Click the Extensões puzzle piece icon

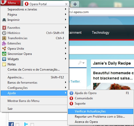pos(4,43)
